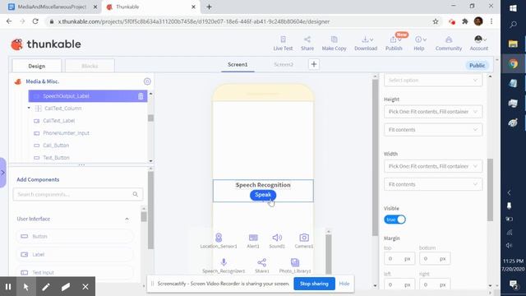Open File Explorer from the Windows taskbar
Image resolution: width=526 pixels, height=296 pixels.
513,44
